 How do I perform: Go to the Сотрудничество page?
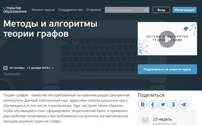pos(70,10)
